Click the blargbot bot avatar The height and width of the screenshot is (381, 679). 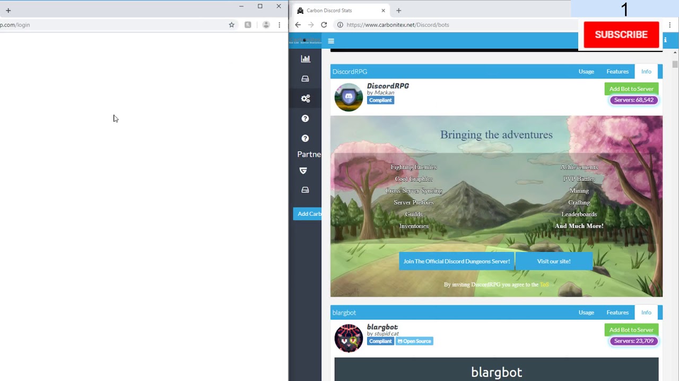point(349,338)
